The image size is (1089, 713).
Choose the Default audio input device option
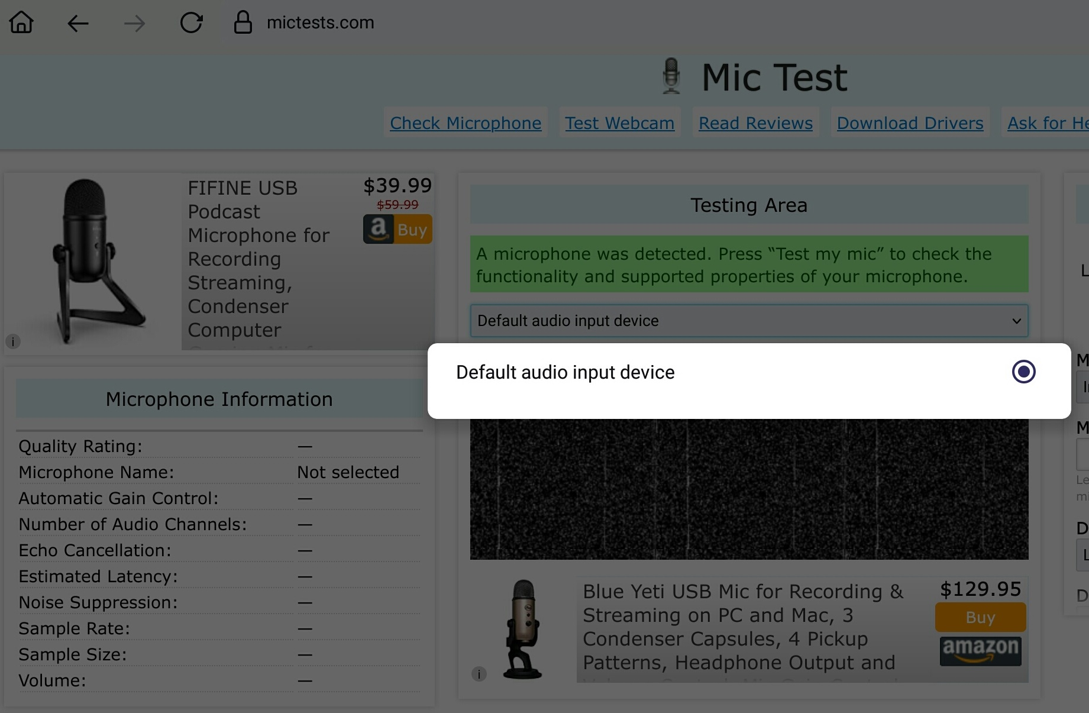click(749, 372)
